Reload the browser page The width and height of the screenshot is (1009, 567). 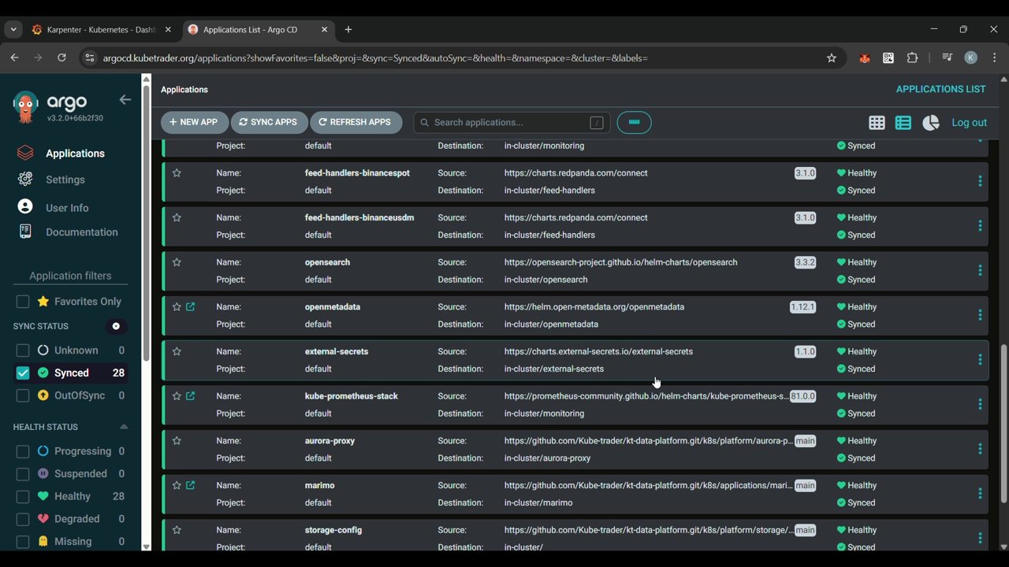(61, 57)
